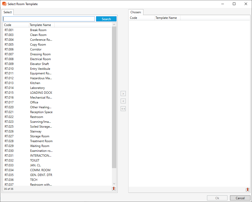Select the Break Room template row
The height and width of the screenshot is (202, 252).
click(38, 30)
